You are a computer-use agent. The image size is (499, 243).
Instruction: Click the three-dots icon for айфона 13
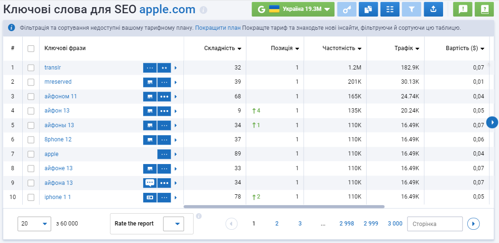click(164, 182)
